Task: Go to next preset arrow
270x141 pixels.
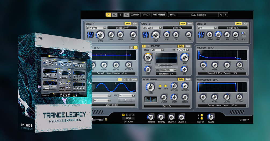Action: pyautogui.click(x=226, y=15)
